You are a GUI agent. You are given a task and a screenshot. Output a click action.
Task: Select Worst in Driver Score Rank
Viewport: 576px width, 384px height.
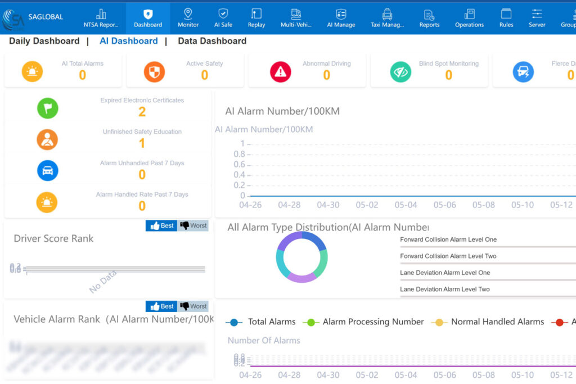(193, 226)
